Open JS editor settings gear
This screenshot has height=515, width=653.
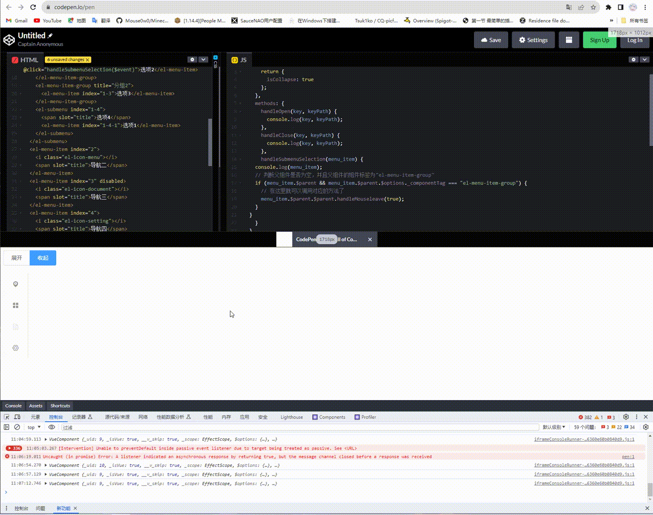[633, 60]
